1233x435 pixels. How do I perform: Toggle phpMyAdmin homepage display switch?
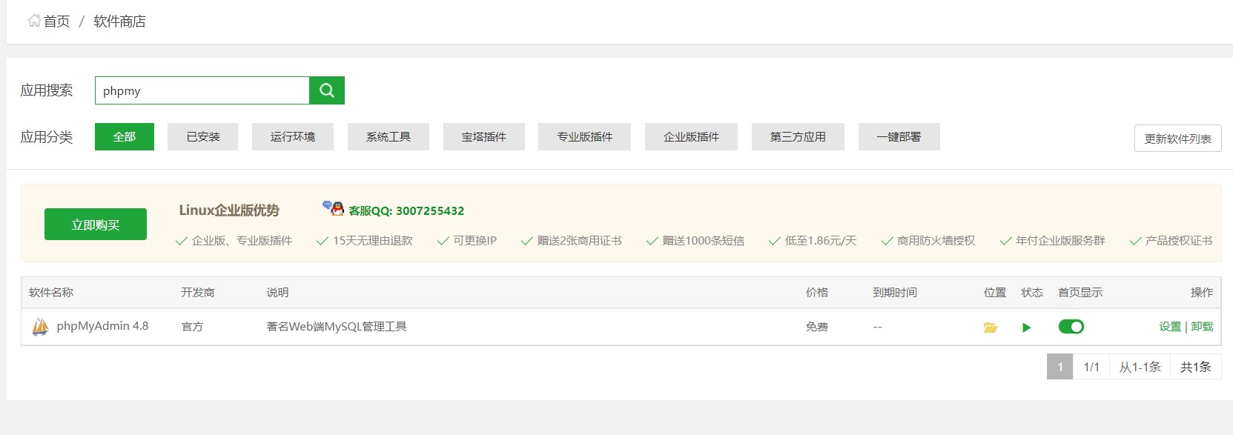(x=1071, y=327)
